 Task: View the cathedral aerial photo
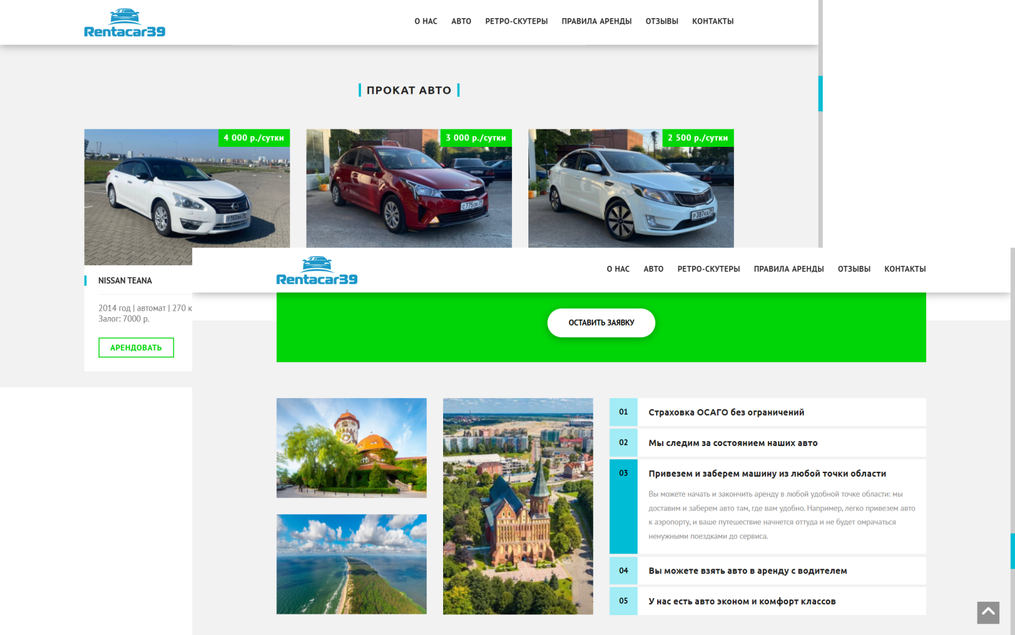[517, 506]
